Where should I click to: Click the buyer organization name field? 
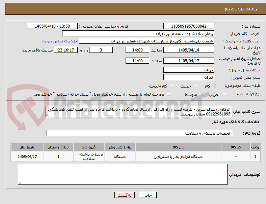point(138,33)
